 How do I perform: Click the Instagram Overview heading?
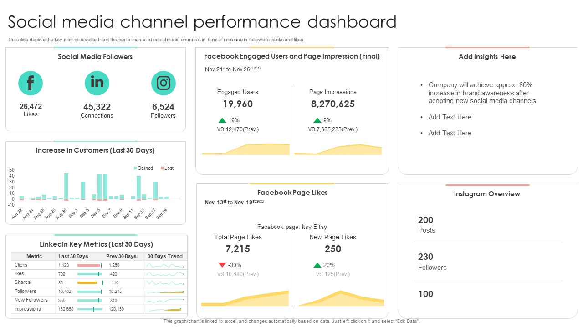tap(487, 194)
